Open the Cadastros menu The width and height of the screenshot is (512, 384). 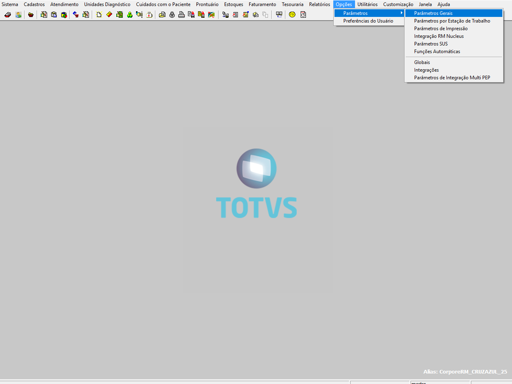coord(34,4)
